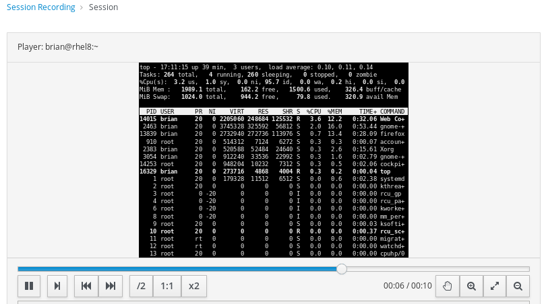546x304 pixels.
Task: Click the Session breadcrumb item
Action: click(103, 7)
